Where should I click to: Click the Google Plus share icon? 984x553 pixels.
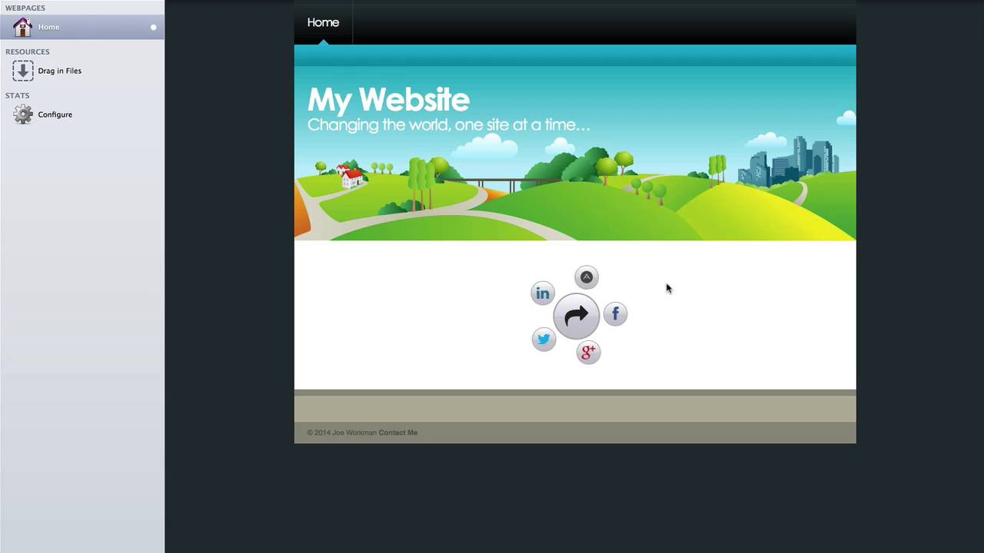click(588, 352)
